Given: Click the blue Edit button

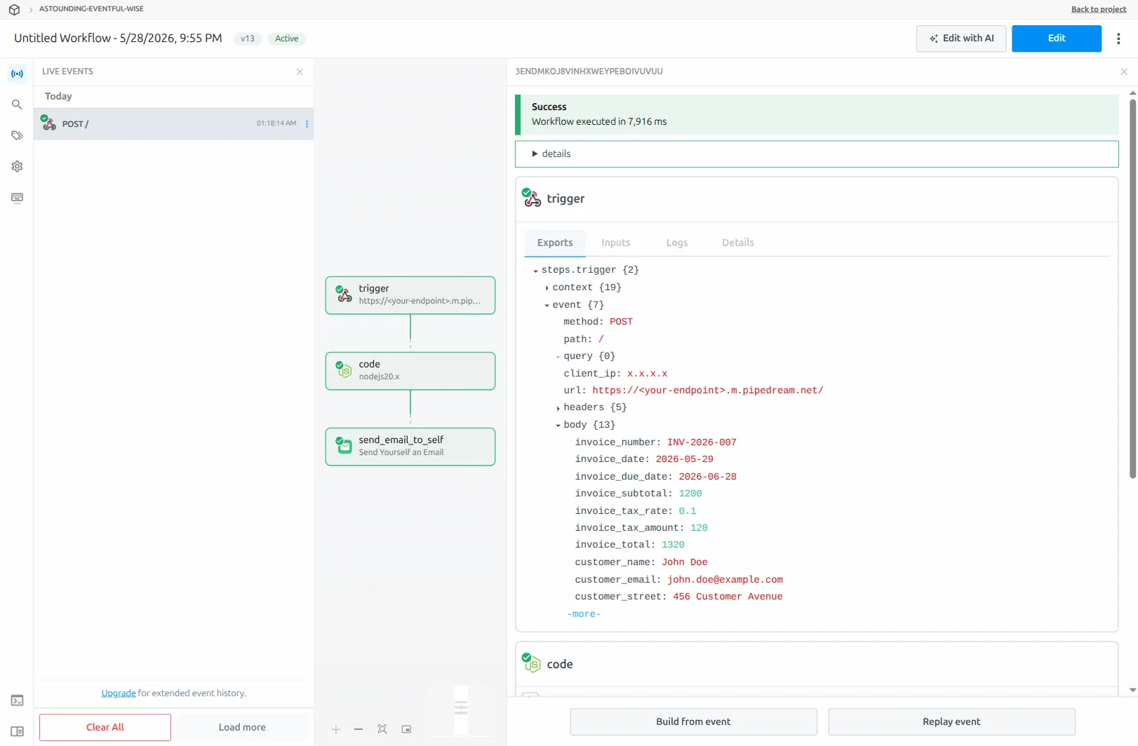Looking at the screenshot, I should (x=1057, y=39).
